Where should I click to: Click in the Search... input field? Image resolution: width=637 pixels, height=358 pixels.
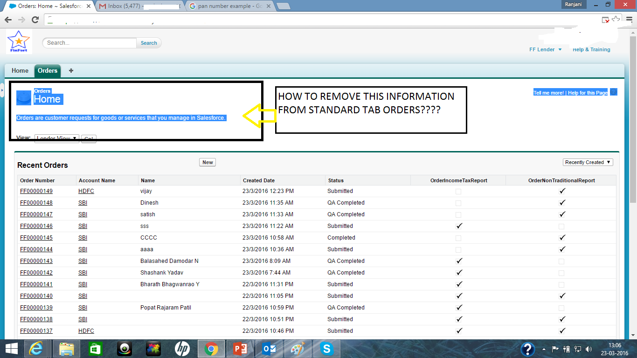(x=90, y=43)
